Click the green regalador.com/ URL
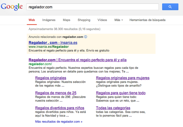Image resolution: width=183 pixels, height=127 pixels. click(40, 64)
